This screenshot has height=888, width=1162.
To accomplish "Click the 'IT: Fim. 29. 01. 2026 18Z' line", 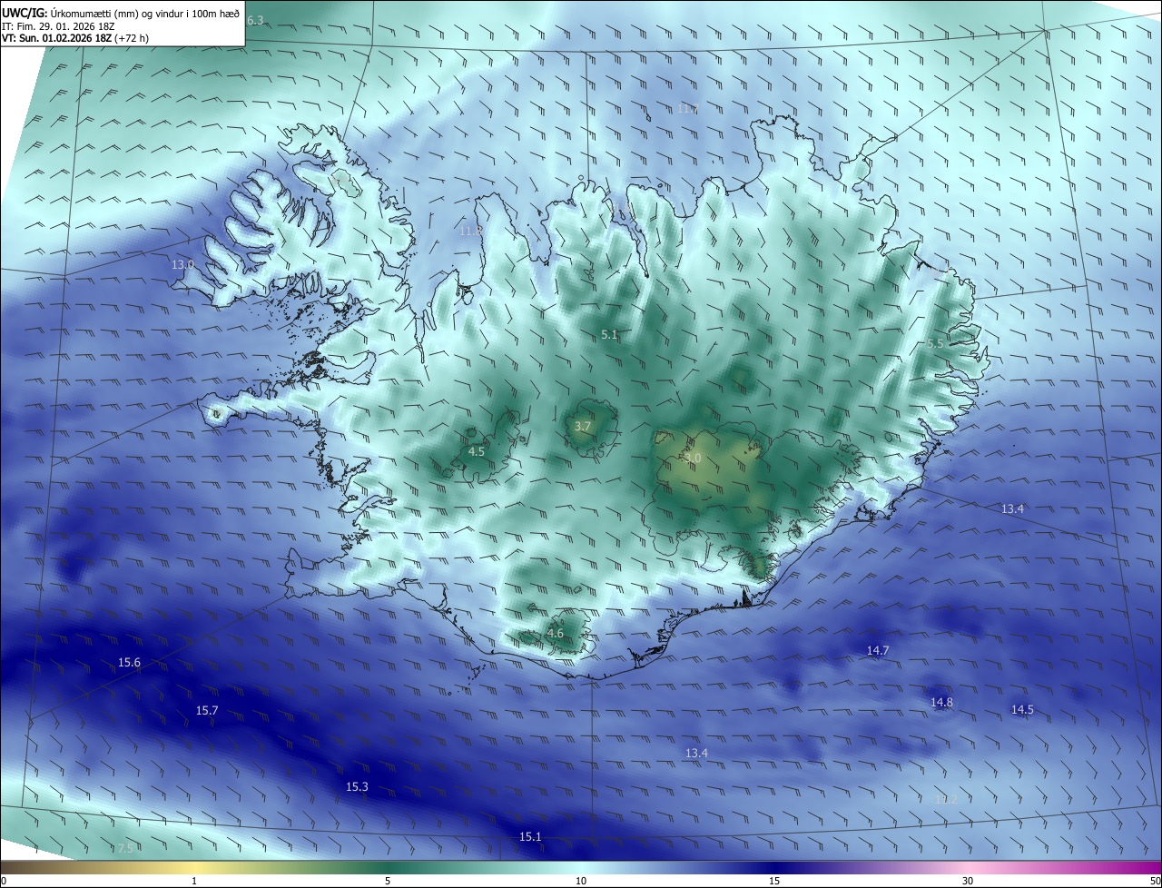I will click(57, 26).
